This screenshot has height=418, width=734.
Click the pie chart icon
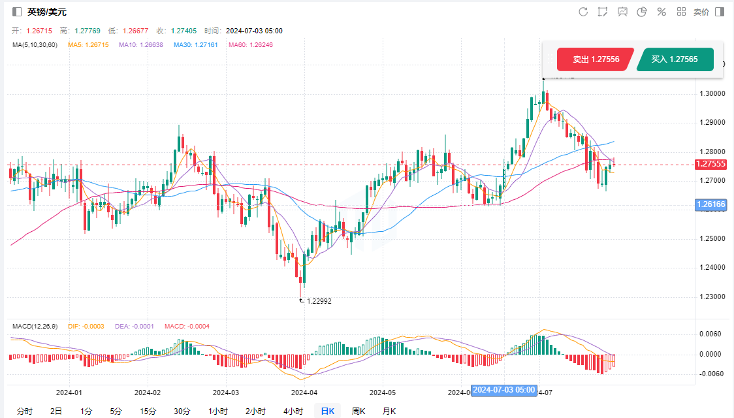click(642, 12)
